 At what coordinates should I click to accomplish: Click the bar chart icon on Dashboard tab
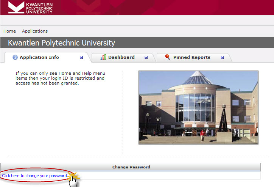[103, 57]
